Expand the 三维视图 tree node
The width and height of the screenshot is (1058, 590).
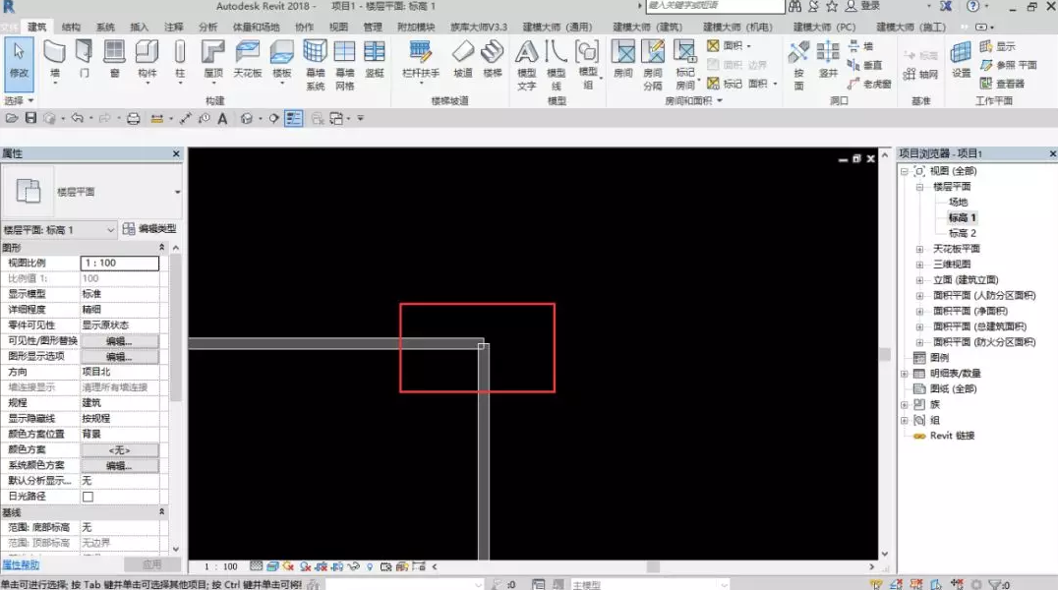tap(919, 265)
